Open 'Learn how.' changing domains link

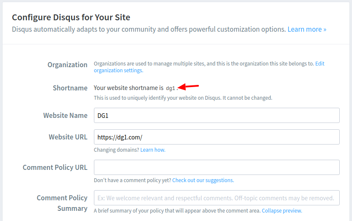point(153,150)
